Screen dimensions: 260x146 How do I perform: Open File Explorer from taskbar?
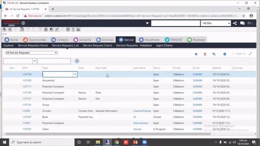98,142
